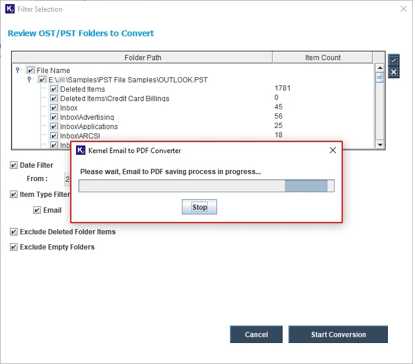
Task: Uncheck the Deleted Items folder checkbox
Action: (x=54, y=89)
